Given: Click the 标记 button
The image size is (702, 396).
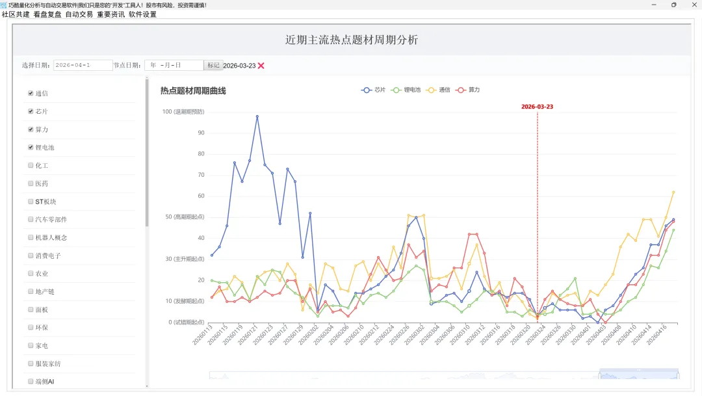Looking at the screenshot, I should click(213, 66).
